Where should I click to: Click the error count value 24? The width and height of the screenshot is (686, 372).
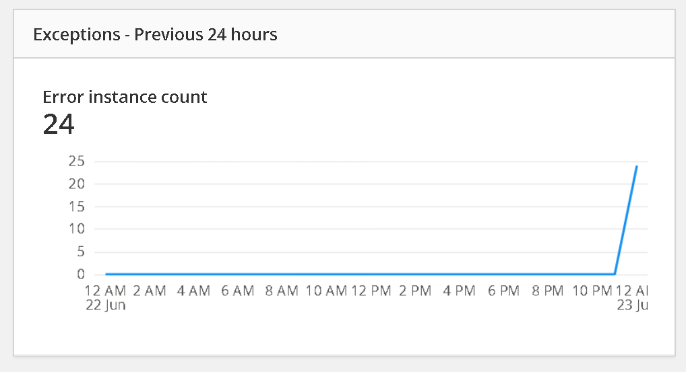coord(59,124)
